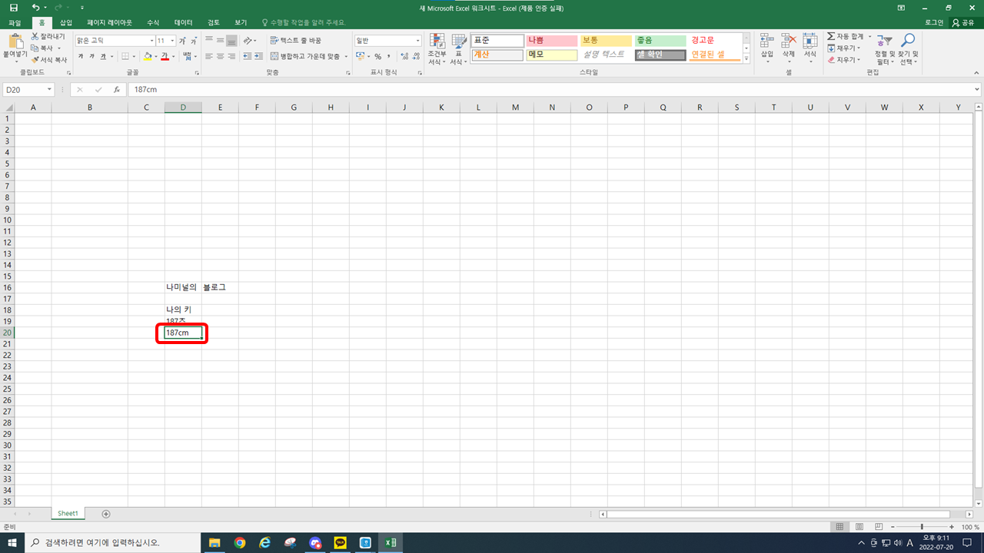This screenshot has width=984, height=553.
Task: Click Sign in (로그인) link
Action: click(x=934, y=23)
